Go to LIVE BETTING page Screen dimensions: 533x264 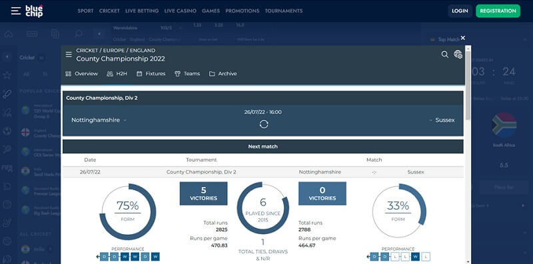[142, 11]
